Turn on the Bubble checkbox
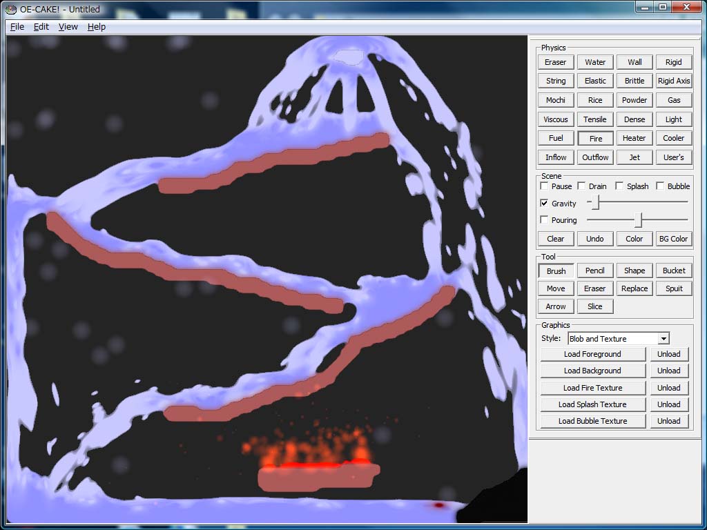This screenshot has width=707, height=530. pyautogui.click(x=660, y=186)
